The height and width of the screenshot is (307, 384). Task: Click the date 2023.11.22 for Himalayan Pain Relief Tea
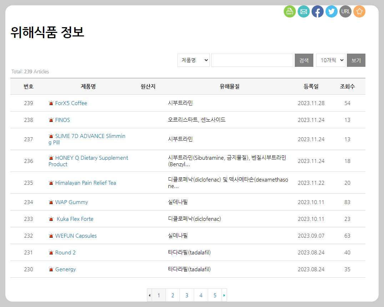311,183
